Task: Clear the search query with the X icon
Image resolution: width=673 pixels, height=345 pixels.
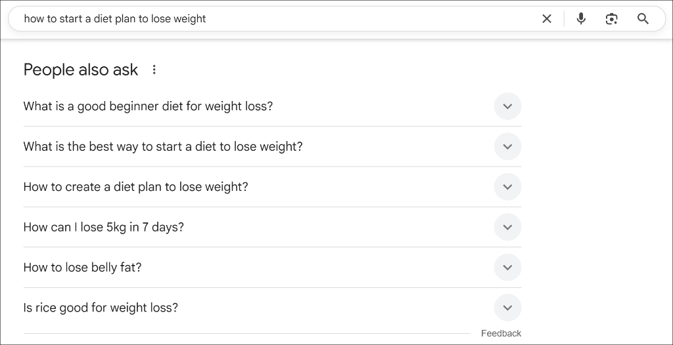Action: (x=546, y=19)
